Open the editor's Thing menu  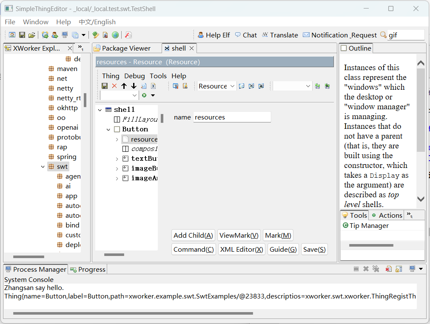coord(111,76)
